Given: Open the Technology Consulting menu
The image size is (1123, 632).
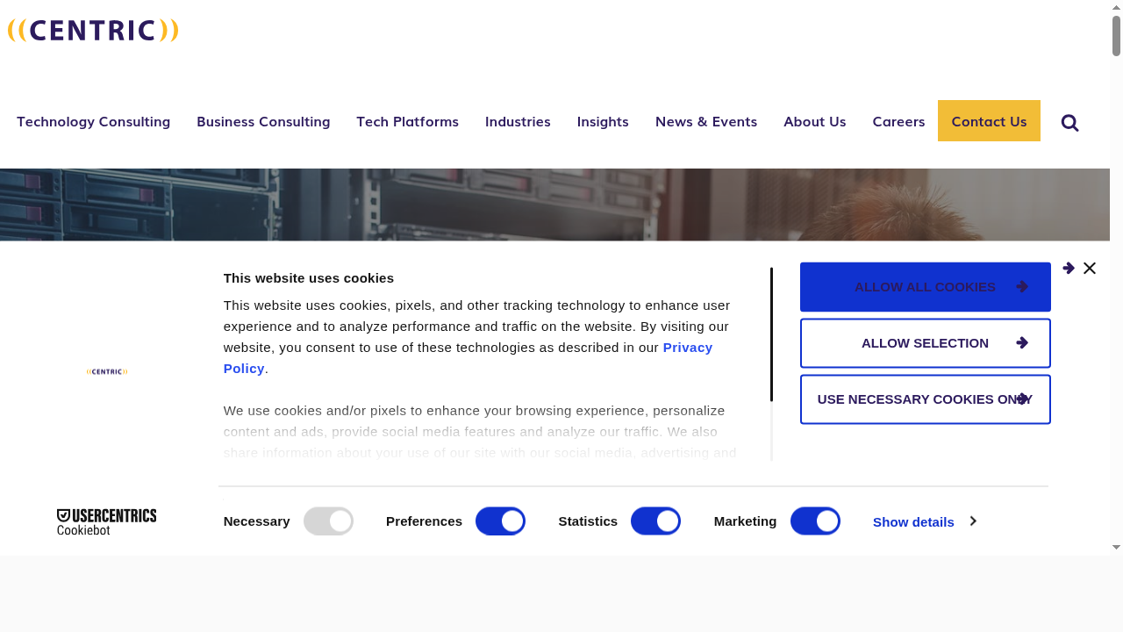Looking at the screenshot, I should click(93, 121).
